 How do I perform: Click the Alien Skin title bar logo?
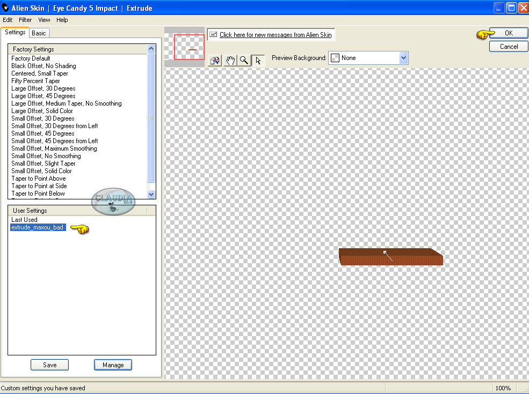coord(5,8)
